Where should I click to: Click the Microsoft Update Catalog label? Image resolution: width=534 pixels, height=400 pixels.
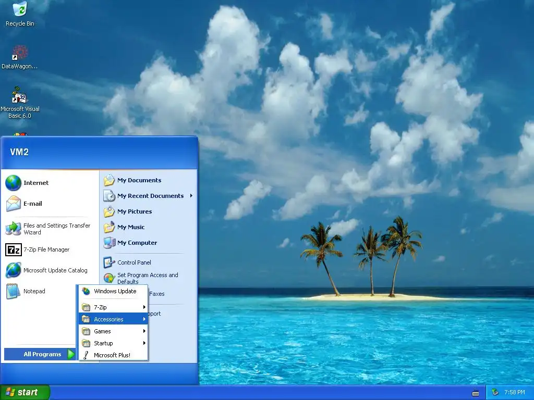(55, 270)
